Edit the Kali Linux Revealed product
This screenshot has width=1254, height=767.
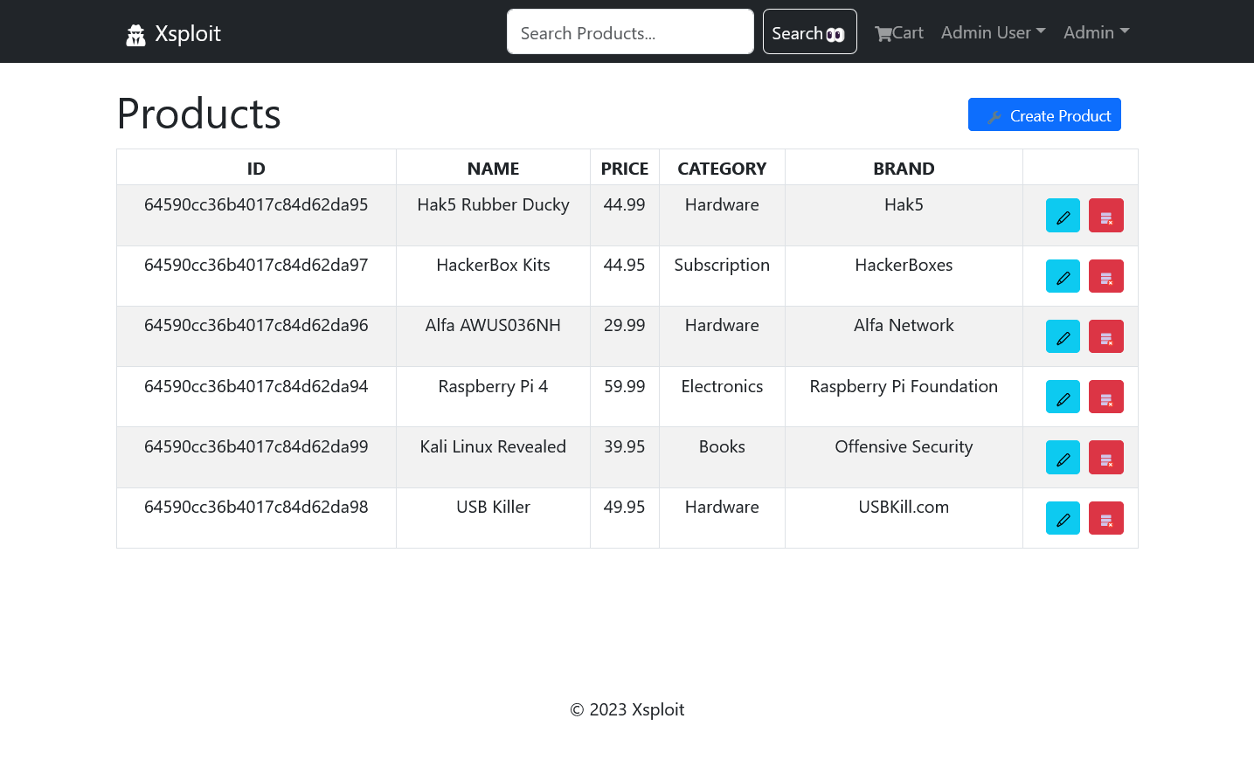click(1063, 458)
